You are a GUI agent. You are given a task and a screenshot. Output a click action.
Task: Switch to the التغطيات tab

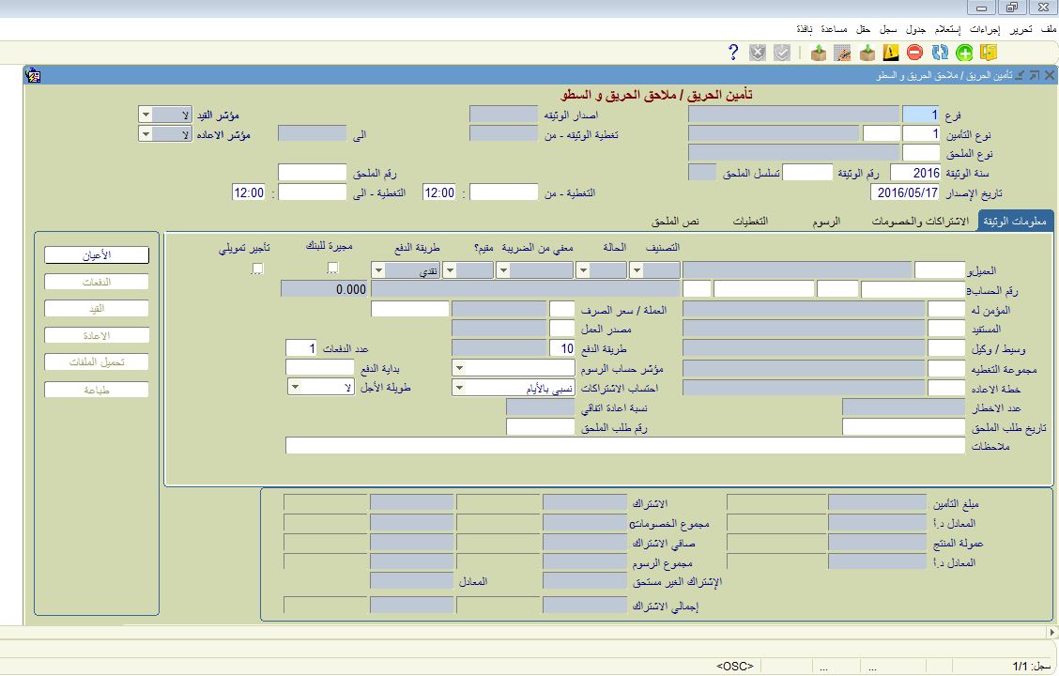tap(750, 222)
